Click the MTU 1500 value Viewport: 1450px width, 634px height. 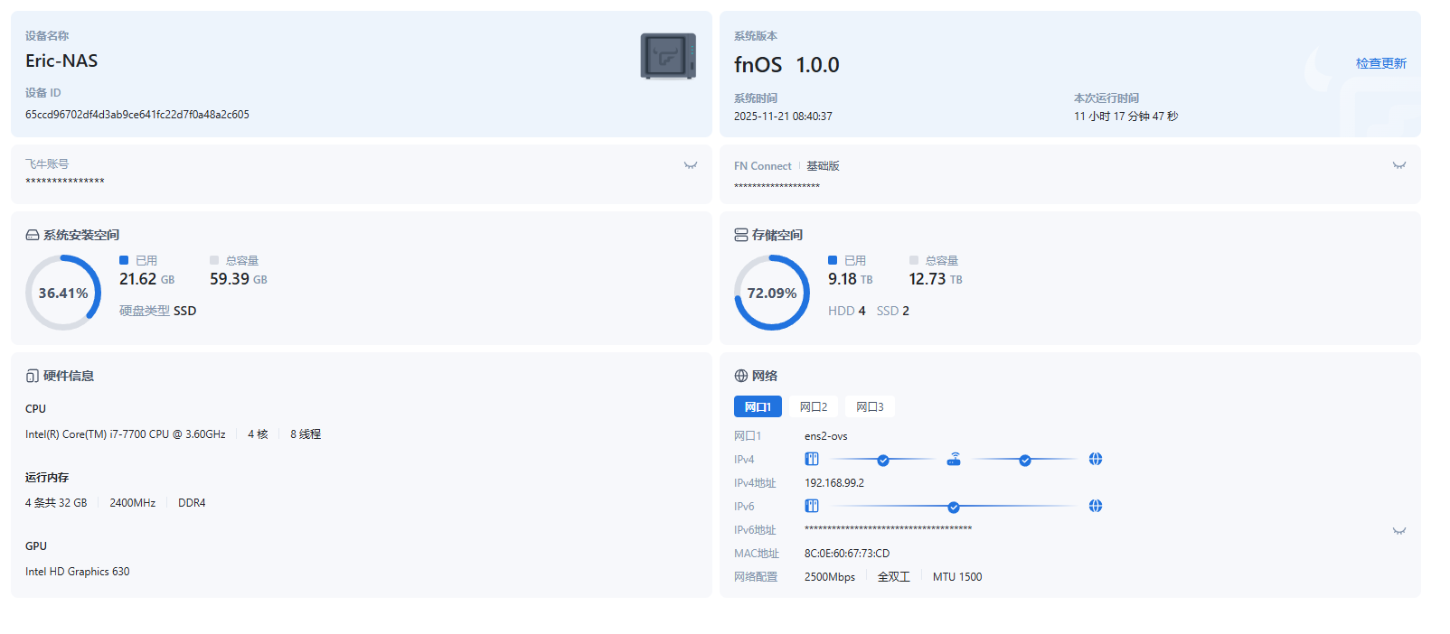point(957,577)
